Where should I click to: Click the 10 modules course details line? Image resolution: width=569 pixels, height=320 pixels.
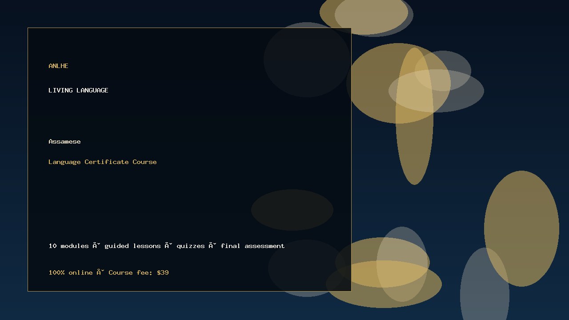167,246
